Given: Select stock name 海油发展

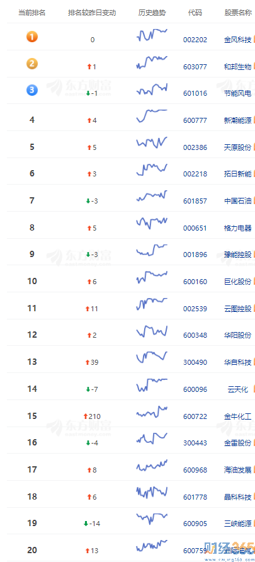Looking at the screenshot, I should (238, 470).
